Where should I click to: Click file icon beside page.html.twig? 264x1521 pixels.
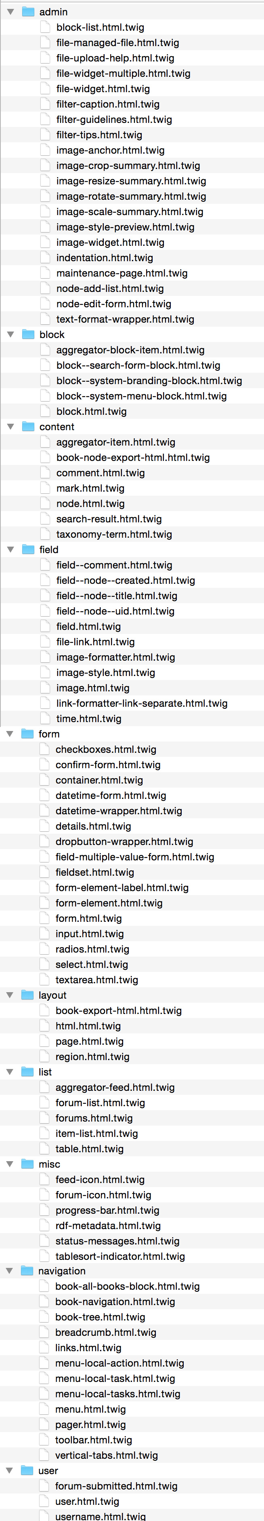45,1041
